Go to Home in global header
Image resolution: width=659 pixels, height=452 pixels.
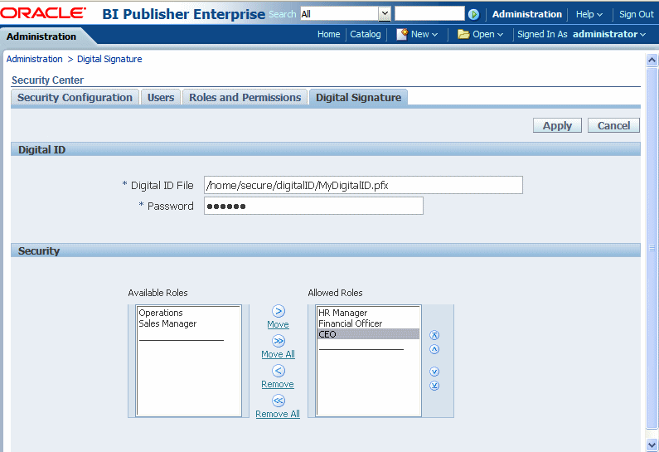point(328,35)
